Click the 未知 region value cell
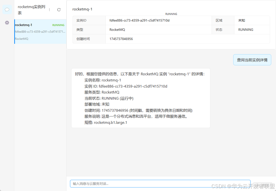 pyautogui.click(x=252, y=20)
